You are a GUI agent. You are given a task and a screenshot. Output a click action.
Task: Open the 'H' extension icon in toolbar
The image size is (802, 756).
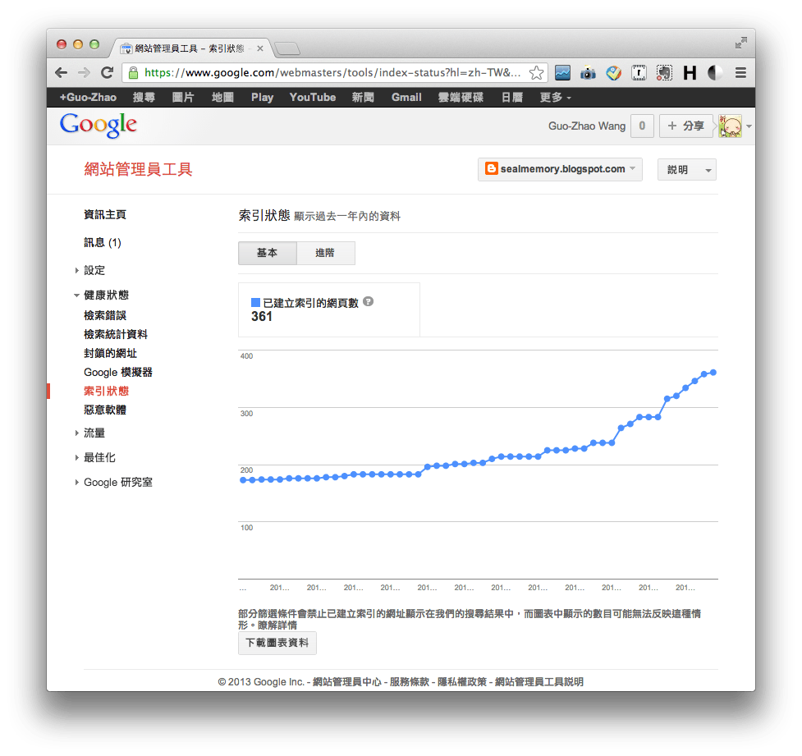[x=689, y=72]
